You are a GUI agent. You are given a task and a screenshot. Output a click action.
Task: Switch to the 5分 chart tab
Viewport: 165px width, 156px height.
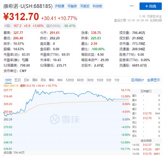[109, 80]
